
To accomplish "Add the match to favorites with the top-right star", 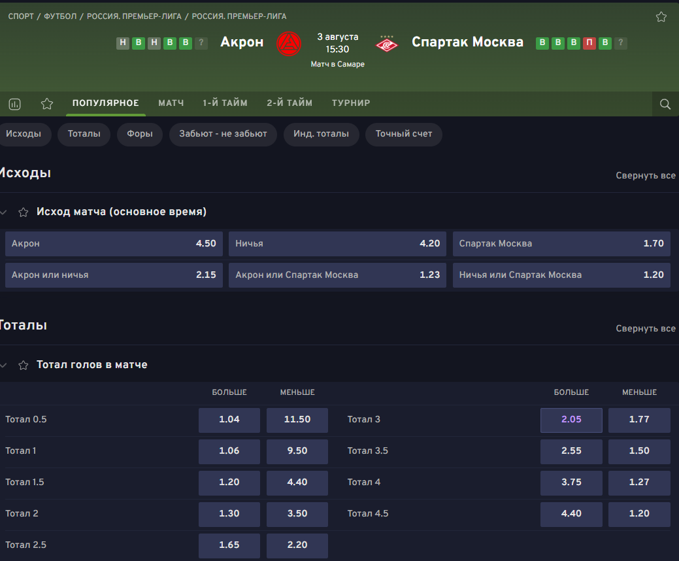I will tap(661, 17).
